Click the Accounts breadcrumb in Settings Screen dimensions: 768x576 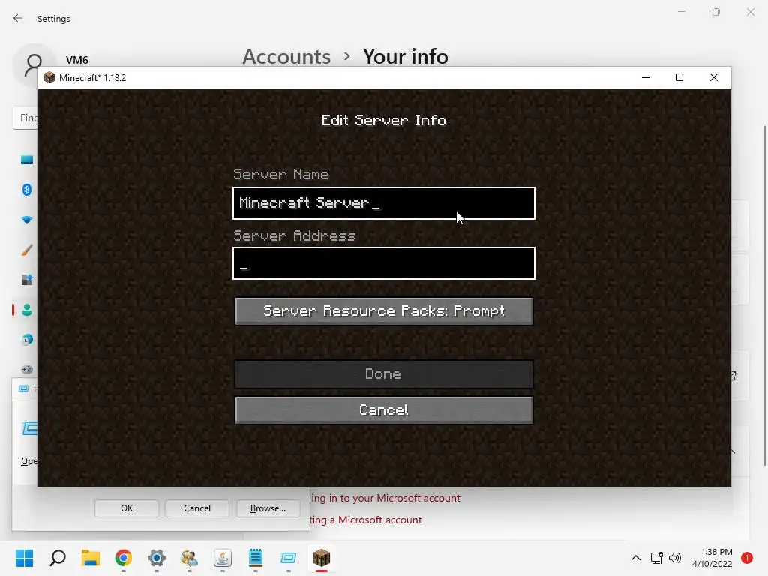(286, 57)
